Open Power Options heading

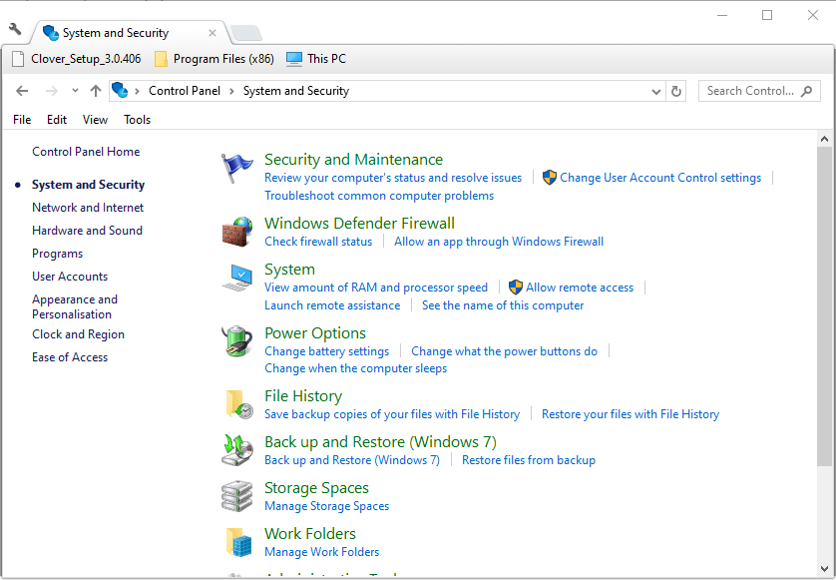click(x=315, y=333)
